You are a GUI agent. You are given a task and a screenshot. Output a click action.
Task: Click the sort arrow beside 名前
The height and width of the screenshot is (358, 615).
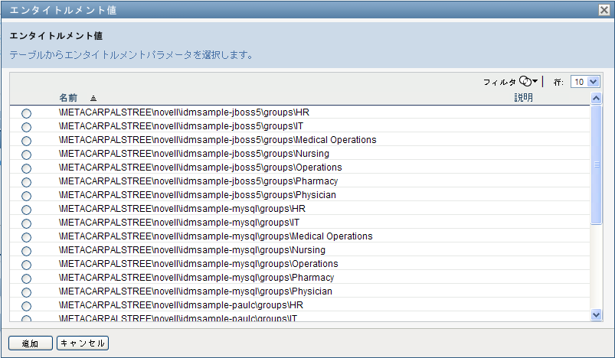click(x=93, y=99)
